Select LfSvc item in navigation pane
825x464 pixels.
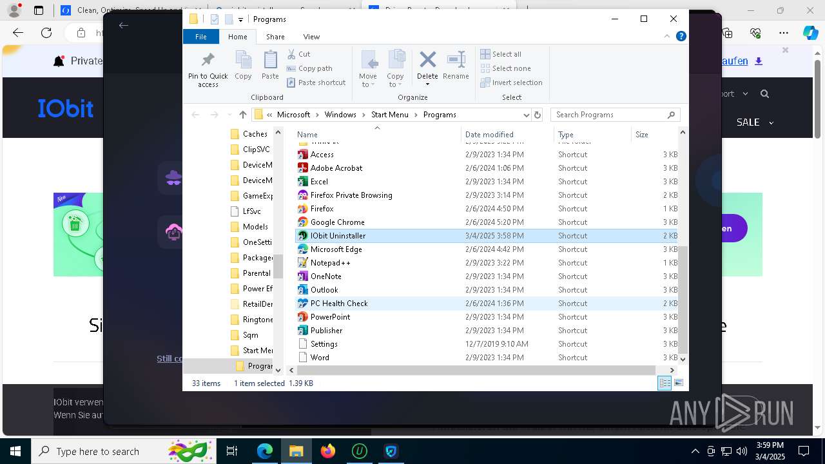246,211
